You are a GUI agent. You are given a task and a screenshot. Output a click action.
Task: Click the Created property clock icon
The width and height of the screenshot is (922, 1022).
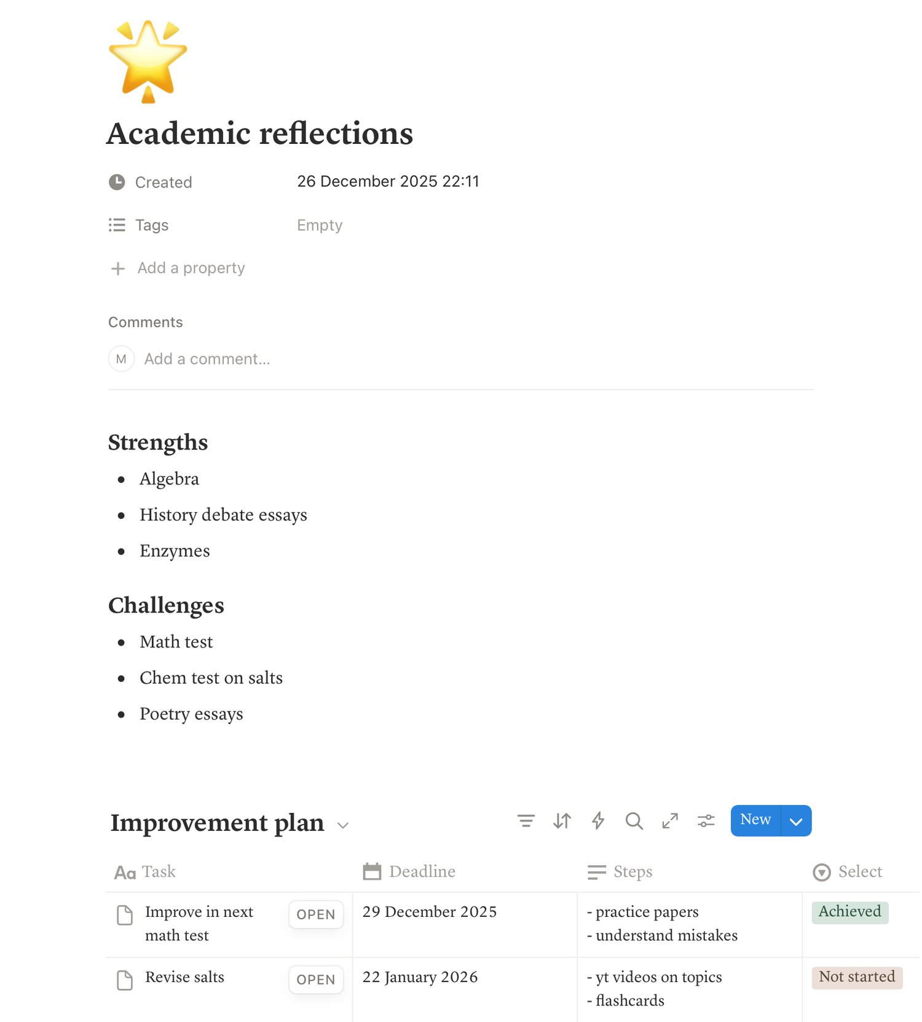(x=117, y=182)
